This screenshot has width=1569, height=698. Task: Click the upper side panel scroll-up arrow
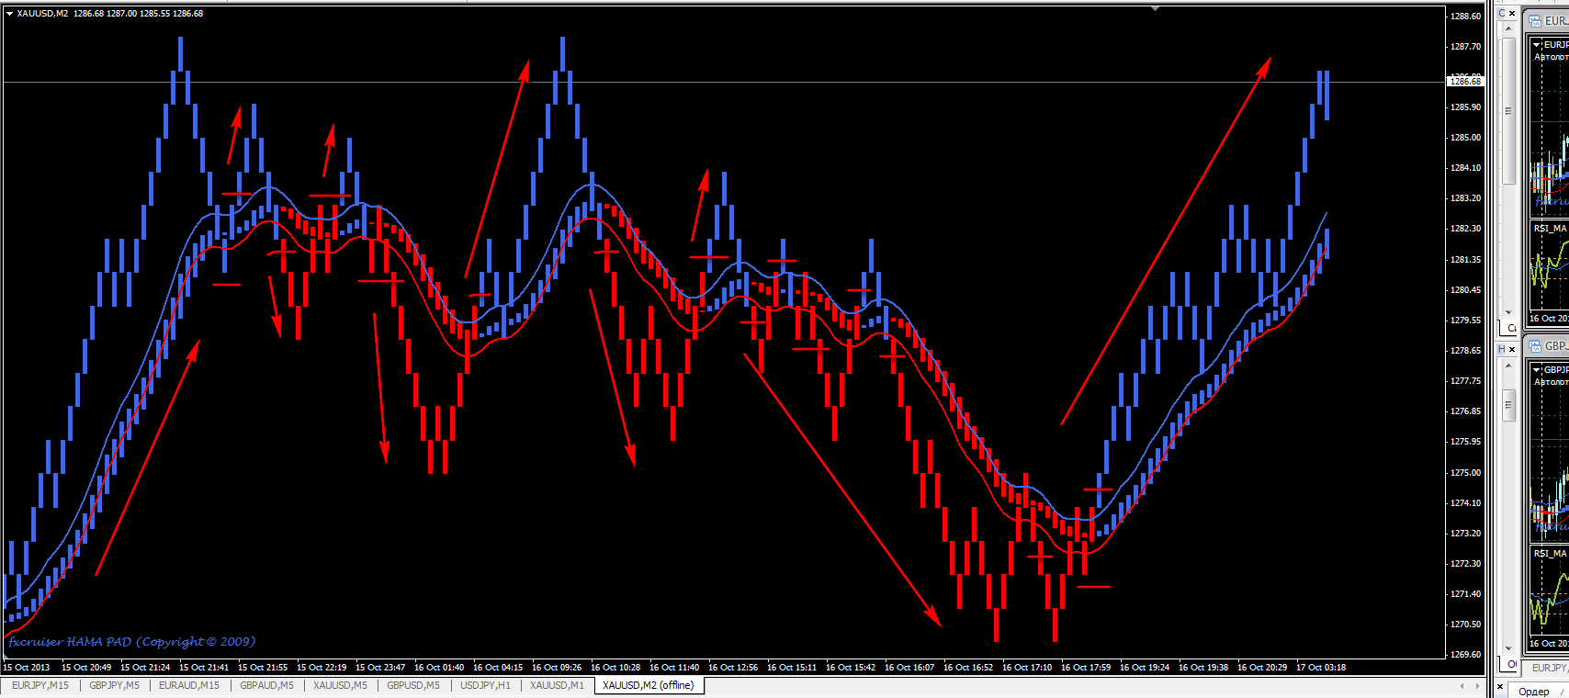(x=1508, y=28)
